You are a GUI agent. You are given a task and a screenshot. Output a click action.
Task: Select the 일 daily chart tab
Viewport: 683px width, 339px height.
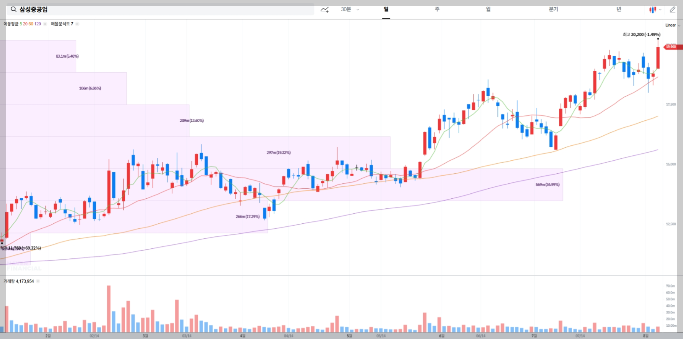(386, 9)
